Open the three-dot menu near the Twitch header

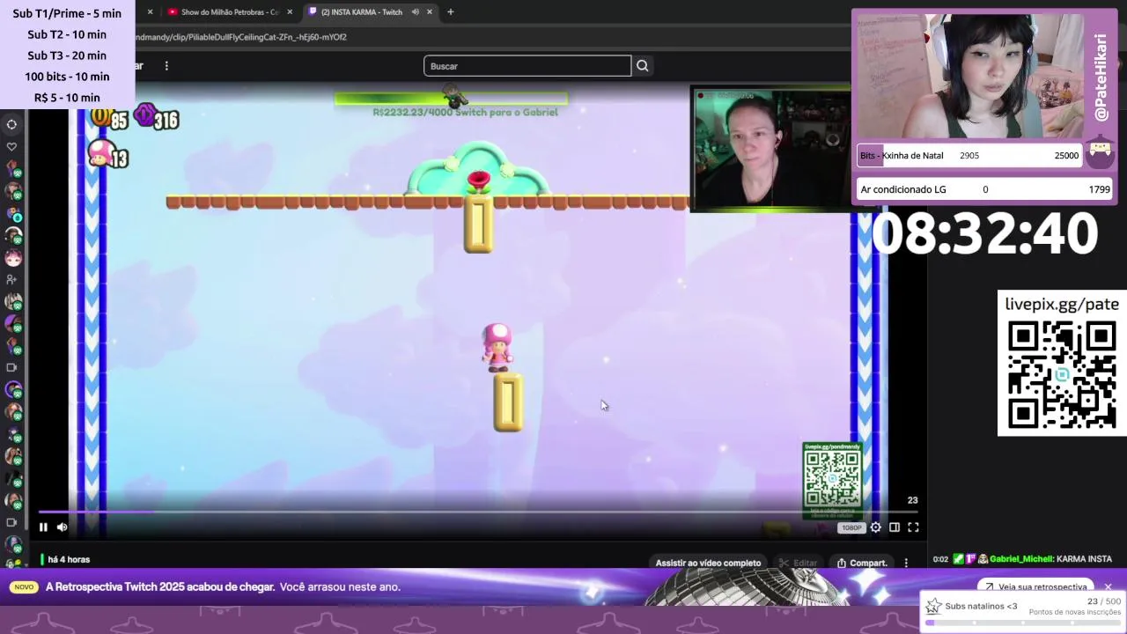(166, 66)
